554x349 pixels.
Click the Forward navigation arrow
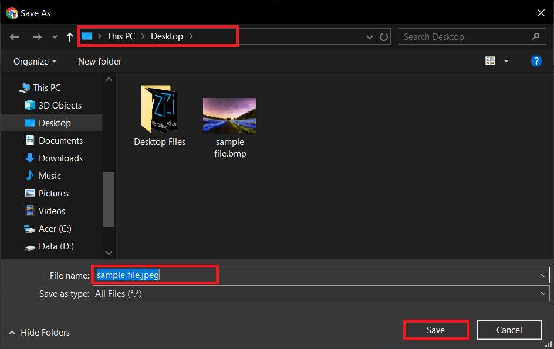[37, 36]
